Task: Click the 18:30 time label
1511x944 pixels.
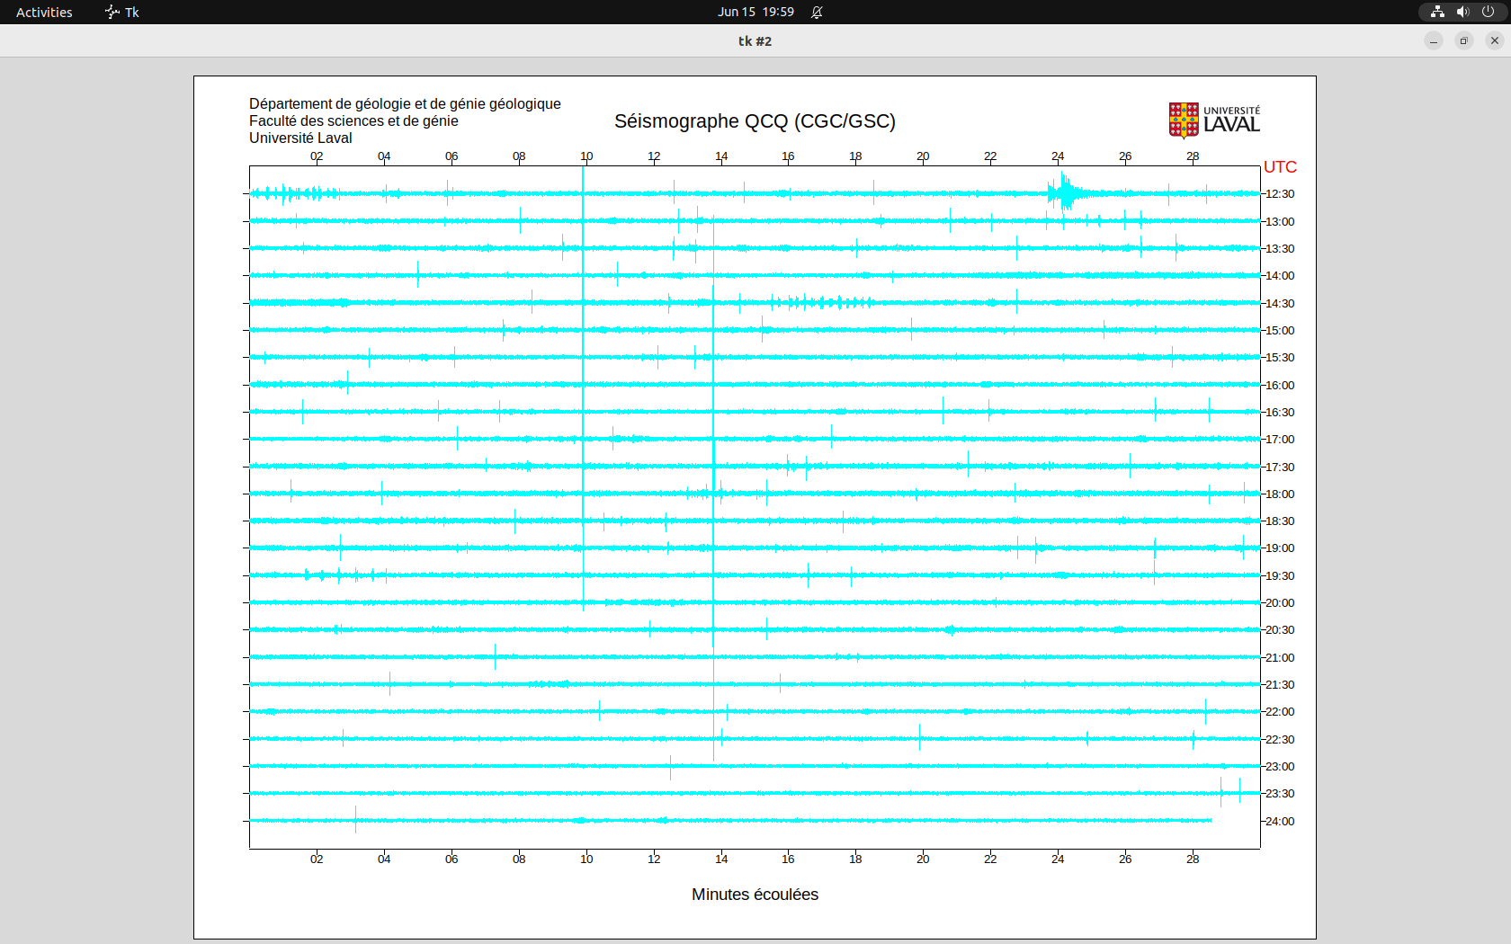Action: 1280,521
